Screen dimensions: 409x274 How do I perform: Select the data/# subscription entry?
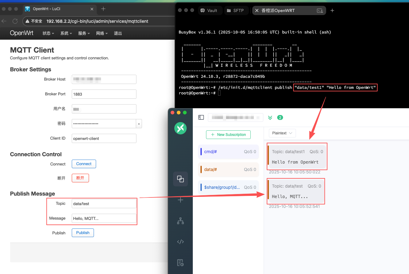click(x=229, y=169)
